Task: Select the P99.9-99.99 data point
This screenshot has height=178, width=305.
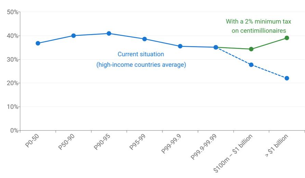Action: pyautogui.click(x=216, y=47)
